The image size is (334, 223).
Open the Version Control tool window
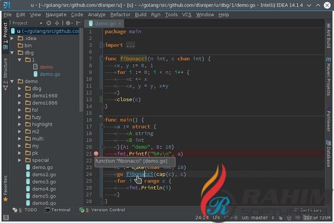[105, 210]
